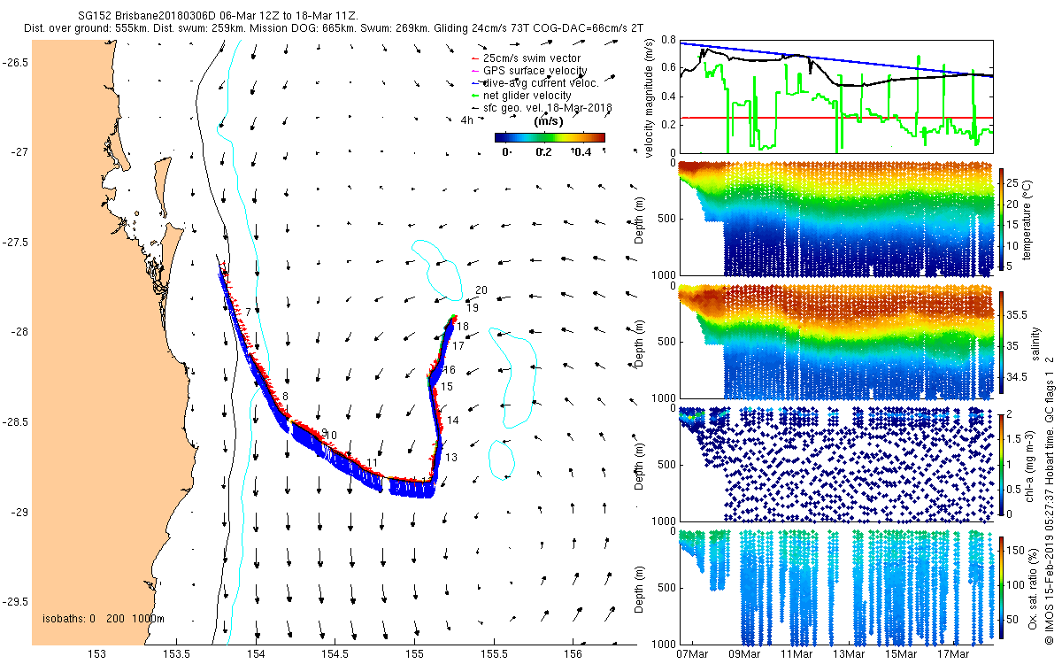Viewport: 1062px width, 664px height.
Task: Click the '11Mar' date tick label
Action: click(x=796, y=655)
